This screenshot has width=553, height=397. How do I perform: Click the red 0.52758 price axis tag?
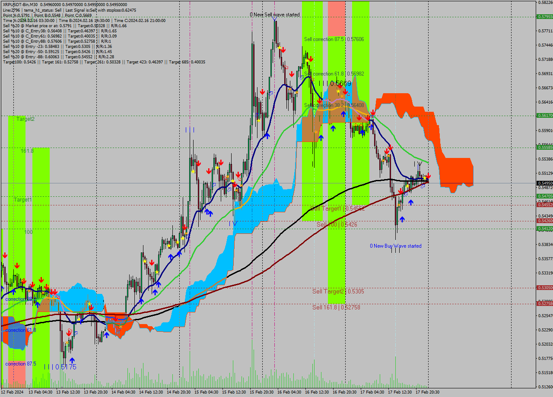(x=544, y=304)
